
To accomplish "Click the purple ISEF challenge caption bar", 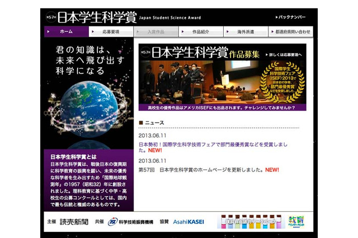I will [x=223, y=107].
